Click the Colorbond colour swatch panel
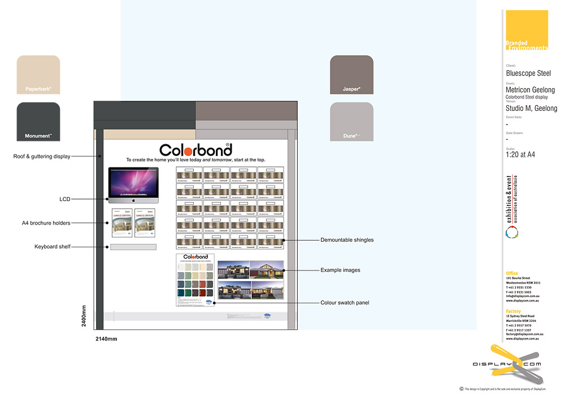Image resolution: width=565 pixels, height=400 pixels. (195, 280)
